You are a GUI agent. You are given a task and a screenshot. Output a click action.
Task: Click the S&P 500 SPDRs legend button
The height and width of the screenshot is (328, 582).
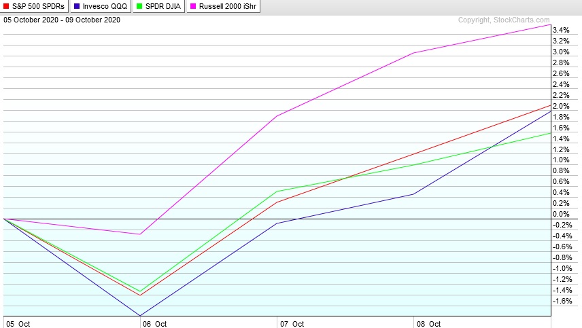pyautogui.click(x=34, y=6)
